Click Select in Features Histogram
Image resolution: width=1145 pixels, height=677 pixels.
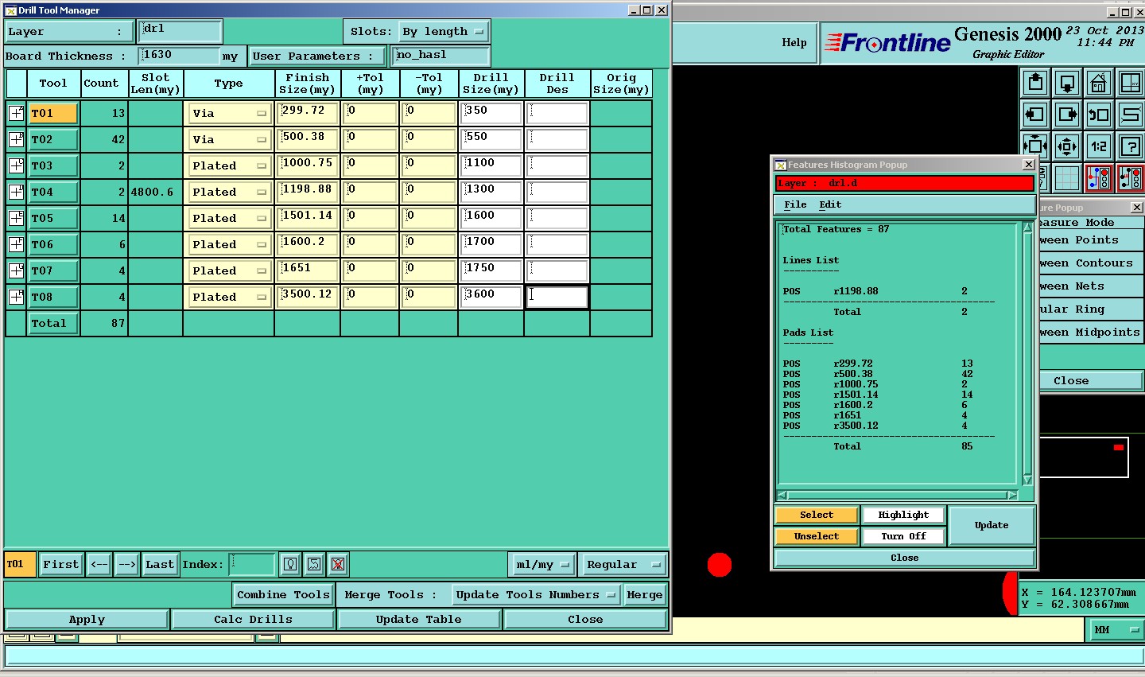coord(817,515)
